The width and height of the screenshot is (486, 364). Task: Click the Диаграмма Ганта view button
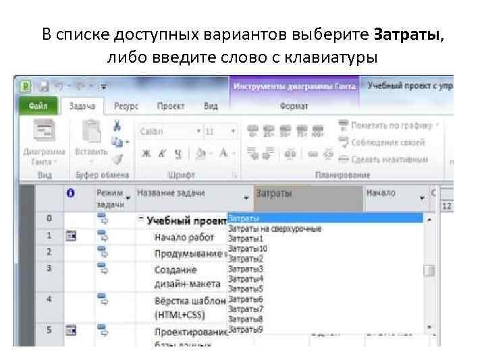(44, 143)
